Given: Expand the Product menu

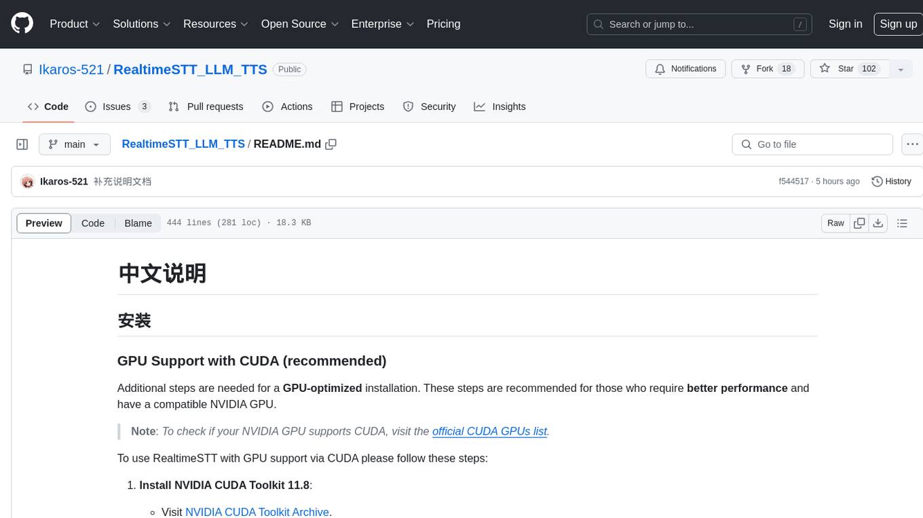Looking at the screenshot, I should [x=75, y=24].
